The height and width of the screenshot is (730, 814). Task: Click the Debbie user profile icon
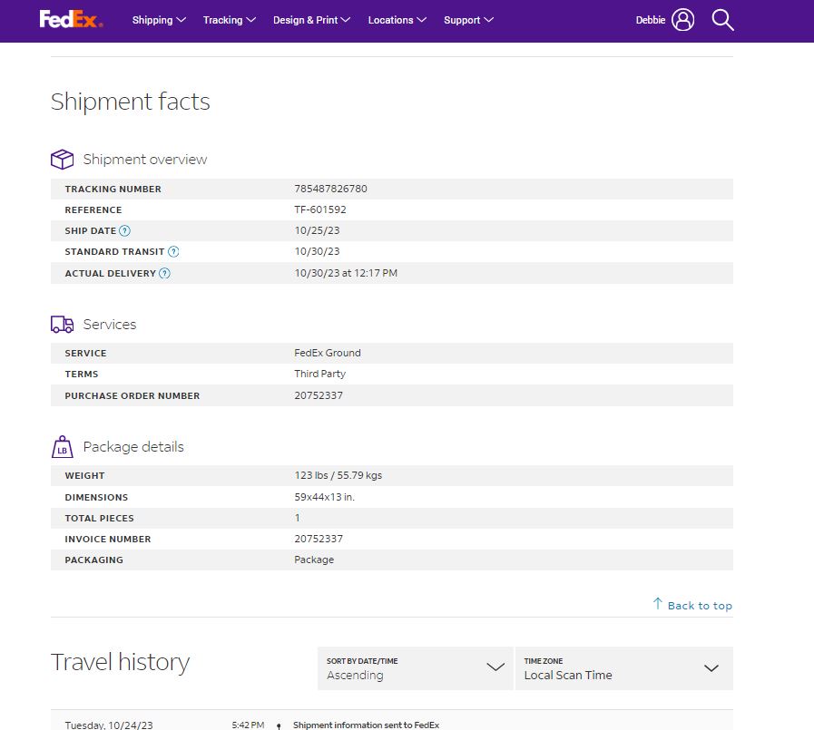pyautogui.click(x=682, y=20)
